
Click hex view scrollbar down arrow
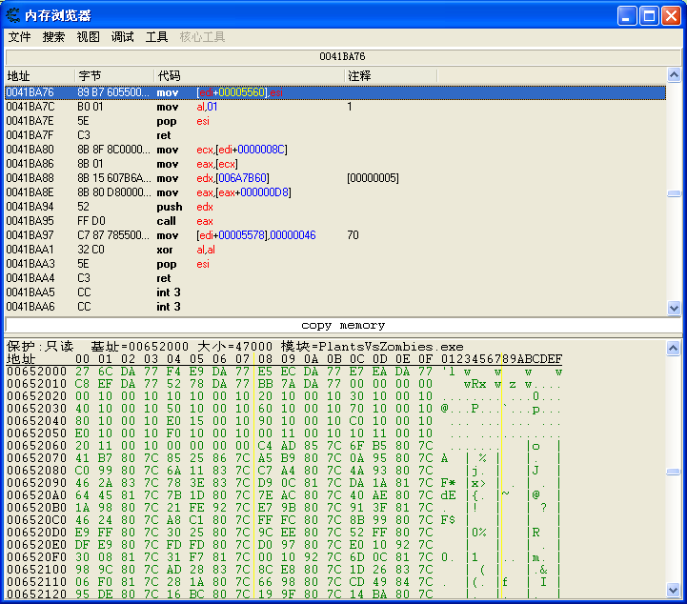tap(674, 590)
